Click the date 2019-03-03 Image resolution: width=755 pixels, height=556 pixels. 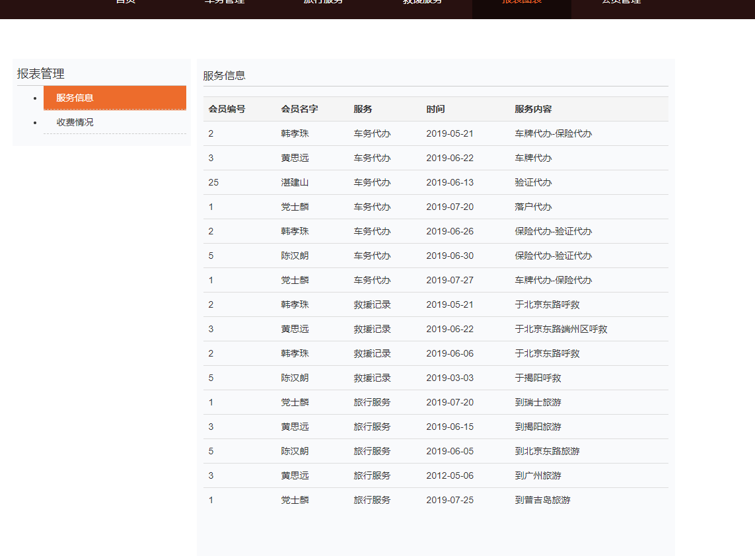coord(449,378)
